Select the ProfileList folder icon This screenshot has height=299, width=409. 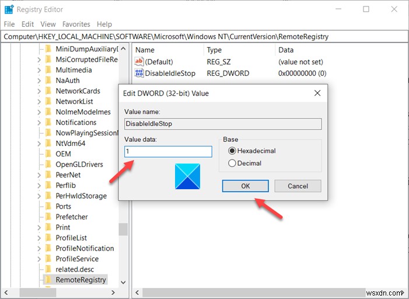(48, 238)
